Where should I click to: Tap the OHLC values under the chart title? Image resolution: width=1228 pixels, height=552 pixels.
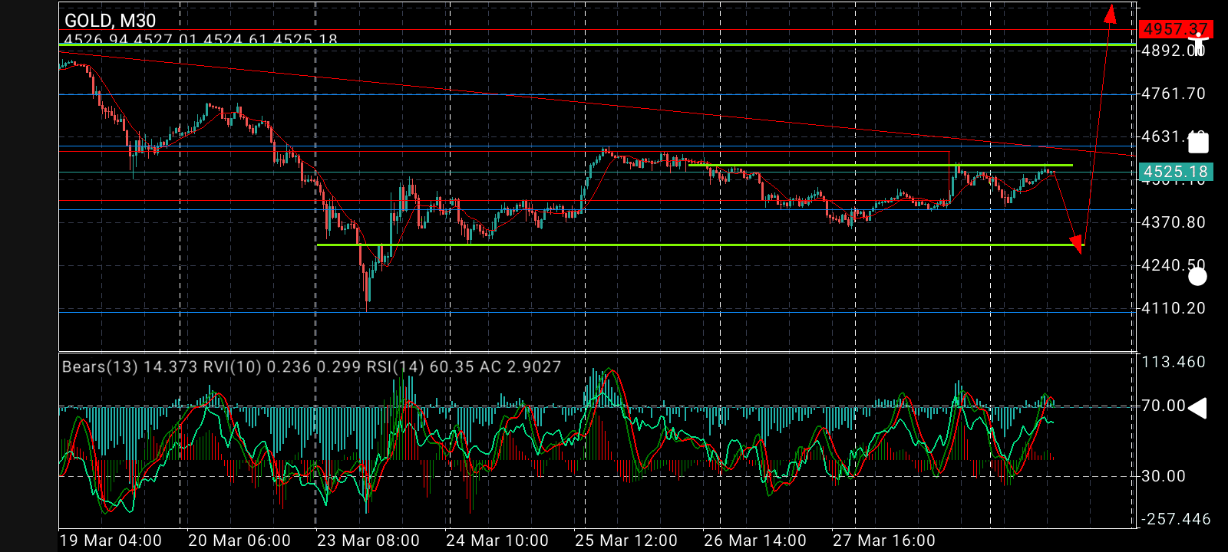pyautogui.click(x=200, y=40)
